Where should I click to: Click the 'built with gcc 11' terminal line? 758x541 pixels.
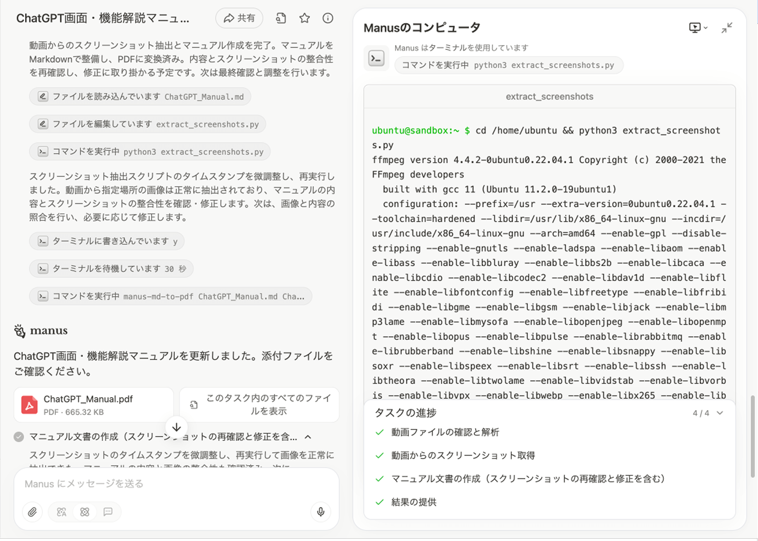(x=499, y=190)
